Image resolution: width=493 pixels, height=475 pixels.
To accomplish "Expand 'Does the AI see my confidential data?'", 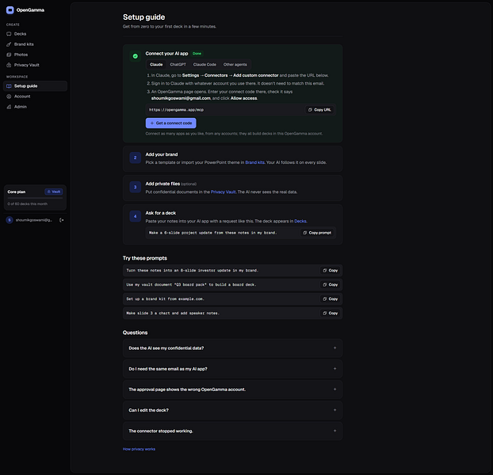I will [233, 348].
